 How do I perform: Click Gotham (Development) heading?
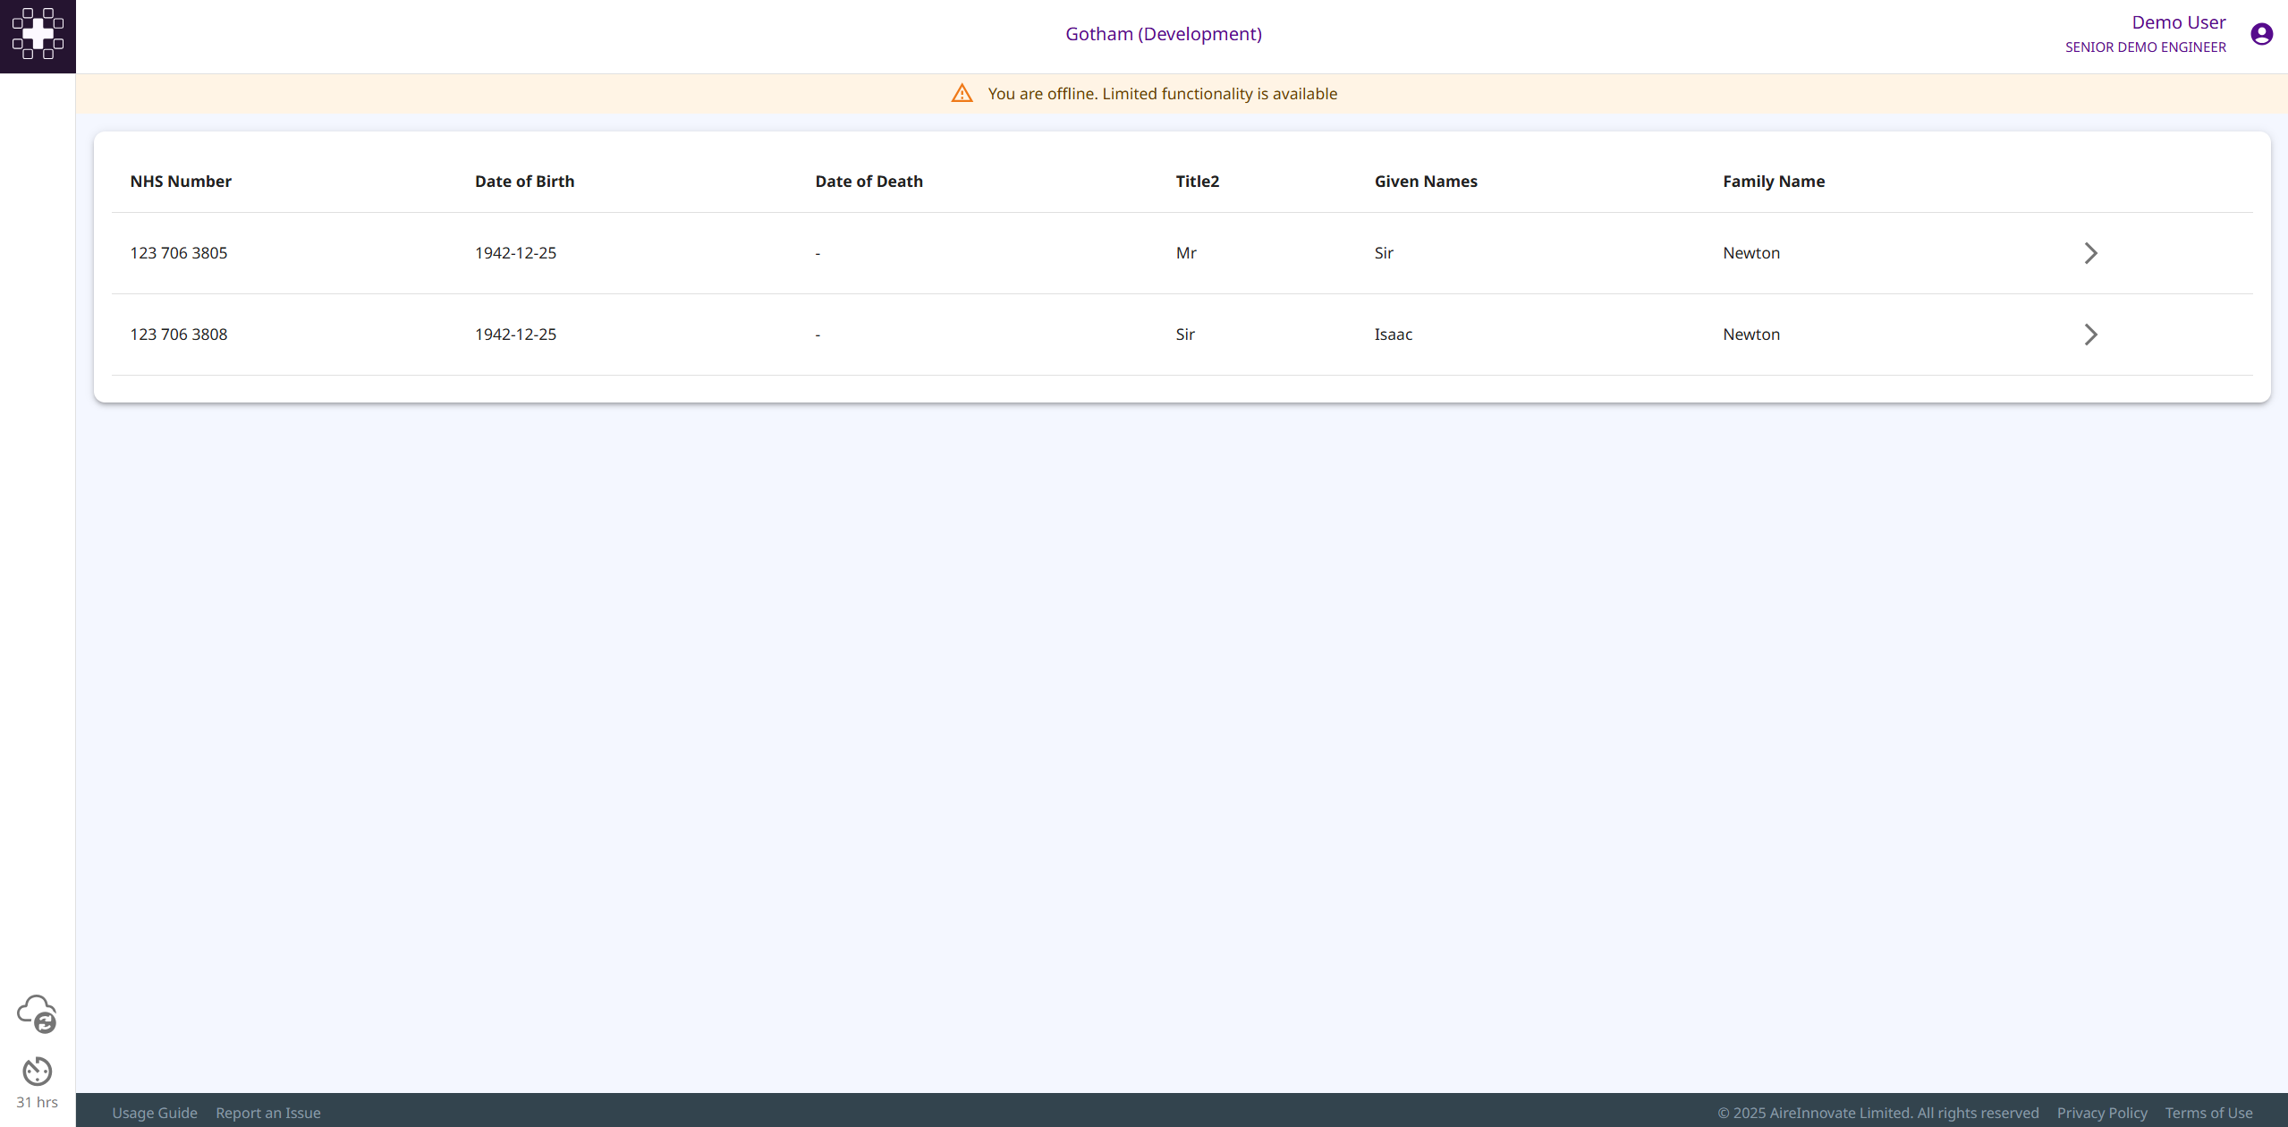pos(1163,34)
